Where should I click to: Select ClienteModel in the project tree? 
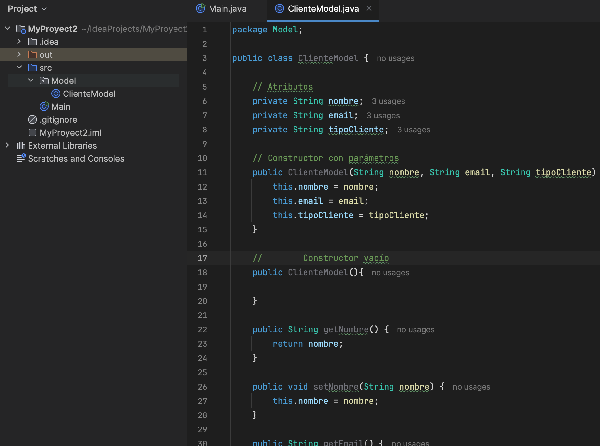click(x=89, y=94)
